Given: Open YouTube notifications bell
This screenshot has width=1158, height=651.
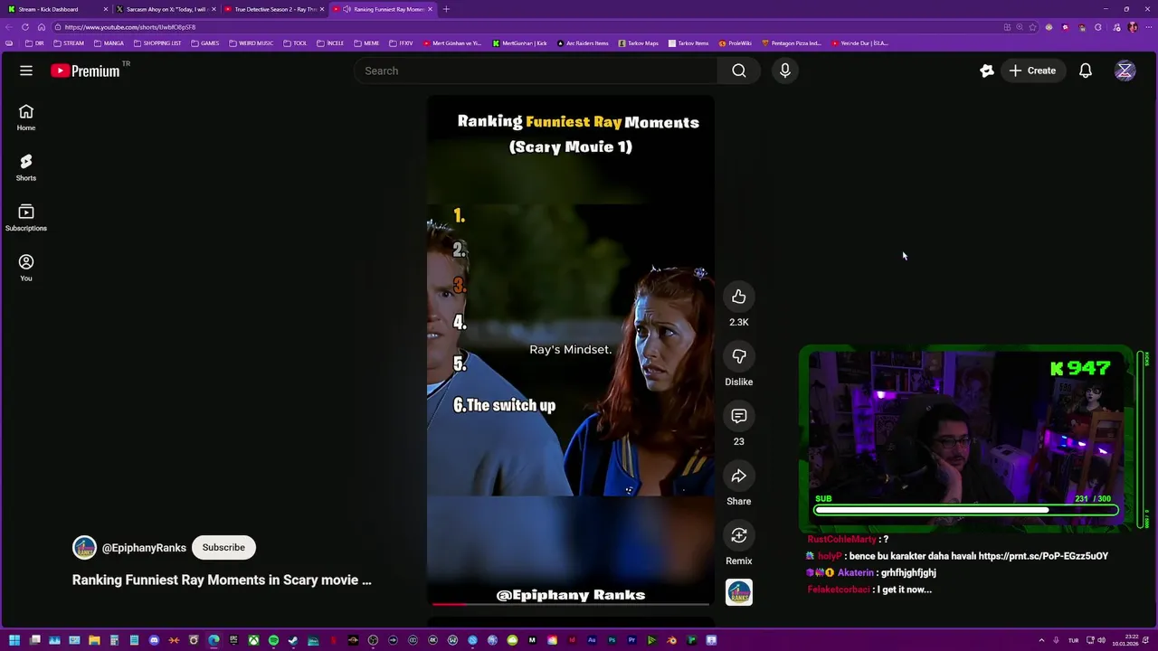Looking at the screenshot, I should [1086, 71].
